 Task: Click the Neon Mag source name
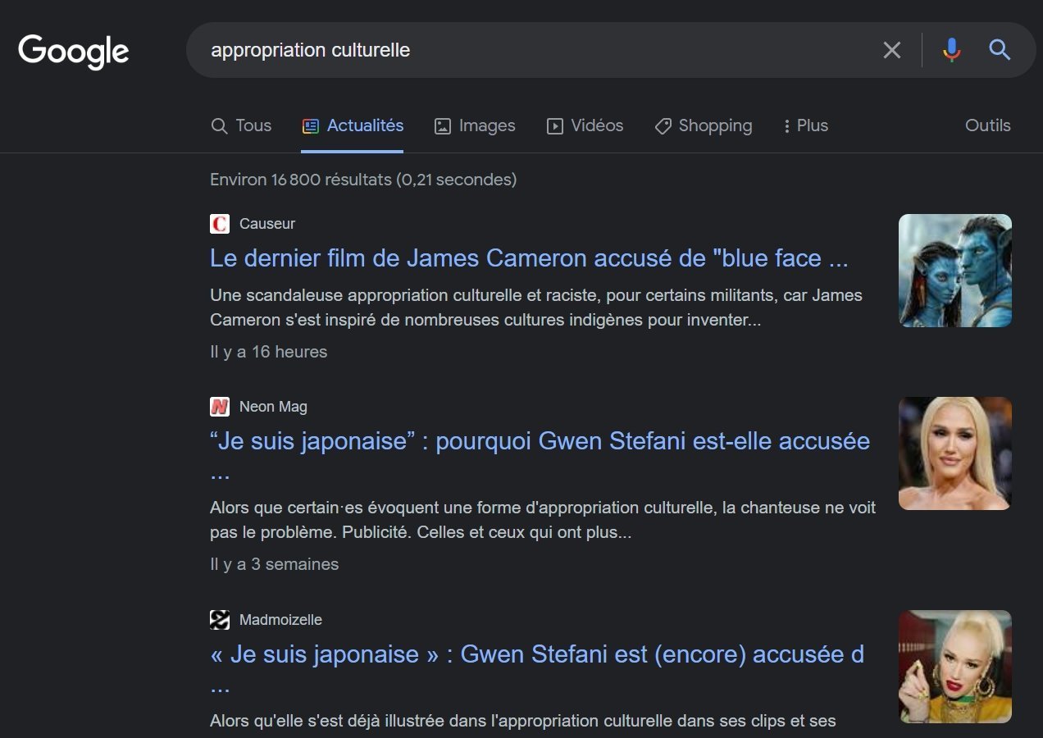point(273,407)
